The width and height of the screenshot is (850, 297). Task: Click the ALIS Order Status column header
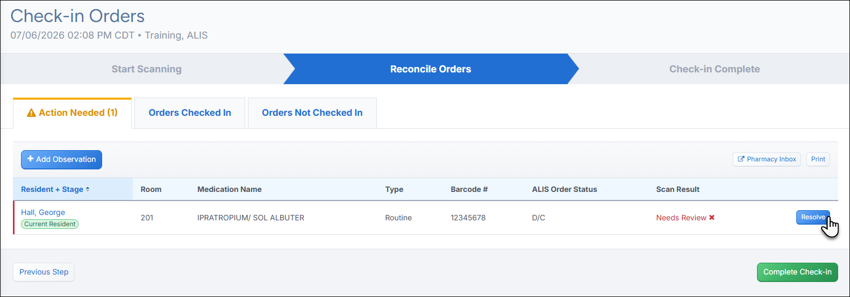(565, 189)
